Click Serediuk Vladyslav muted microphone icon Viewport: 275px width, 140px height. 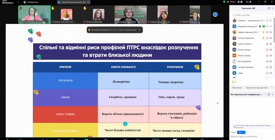(267, 67)
